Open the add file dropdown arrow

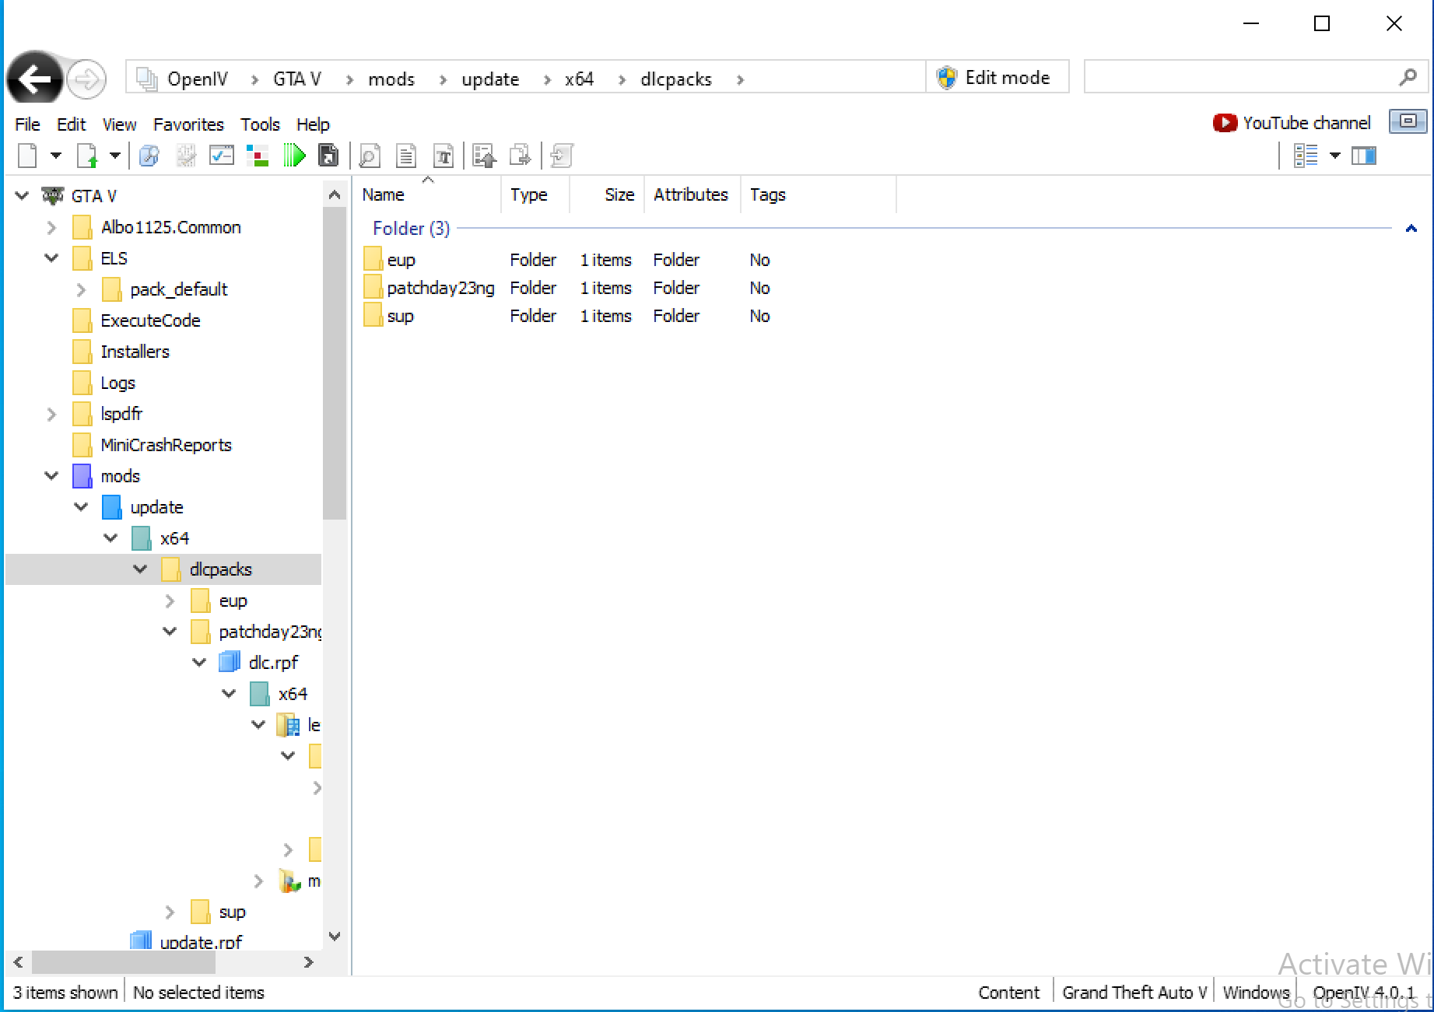point(114,156)
